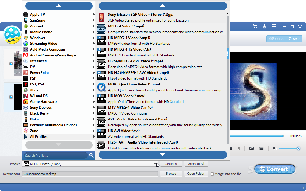Click the Sony Devices icon

click(x=26, y=108)
